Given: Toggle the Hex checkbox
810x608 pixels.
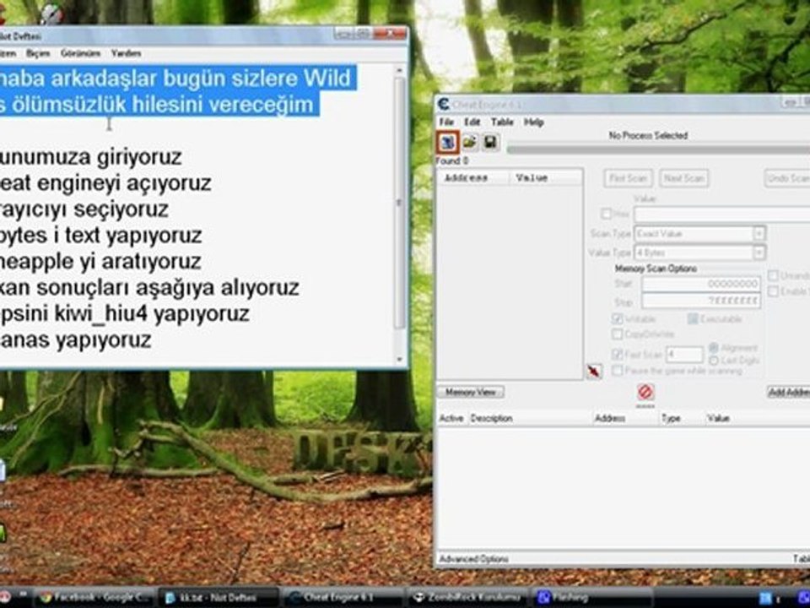Looking at the screenshot, I should (607, 214).
